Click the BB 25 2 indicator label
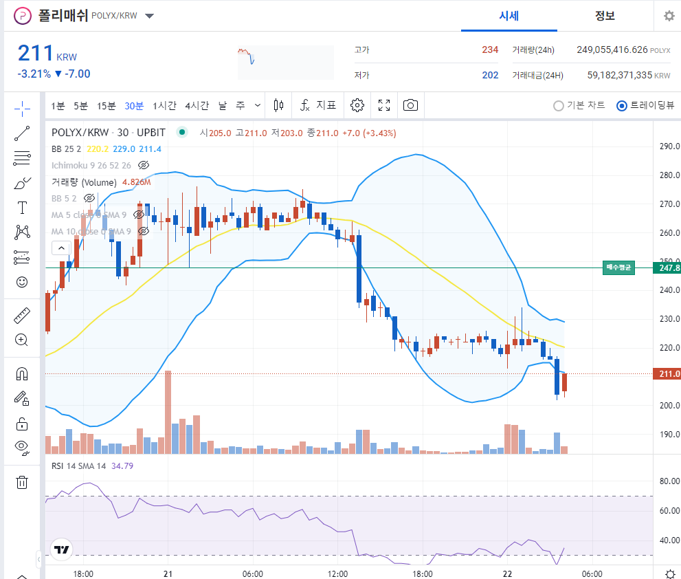This screenshot has height=579, width=681. point(66,149)
